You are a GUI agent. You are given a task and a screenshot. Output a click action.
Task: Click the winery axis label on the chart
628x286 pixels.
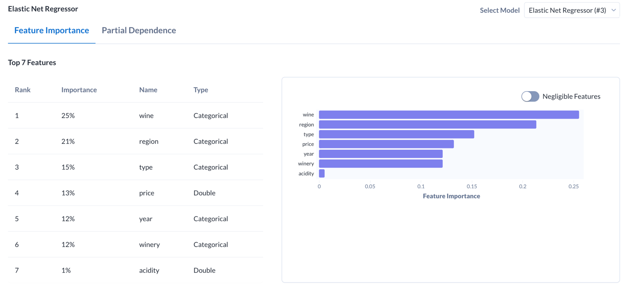pos(306,163)
